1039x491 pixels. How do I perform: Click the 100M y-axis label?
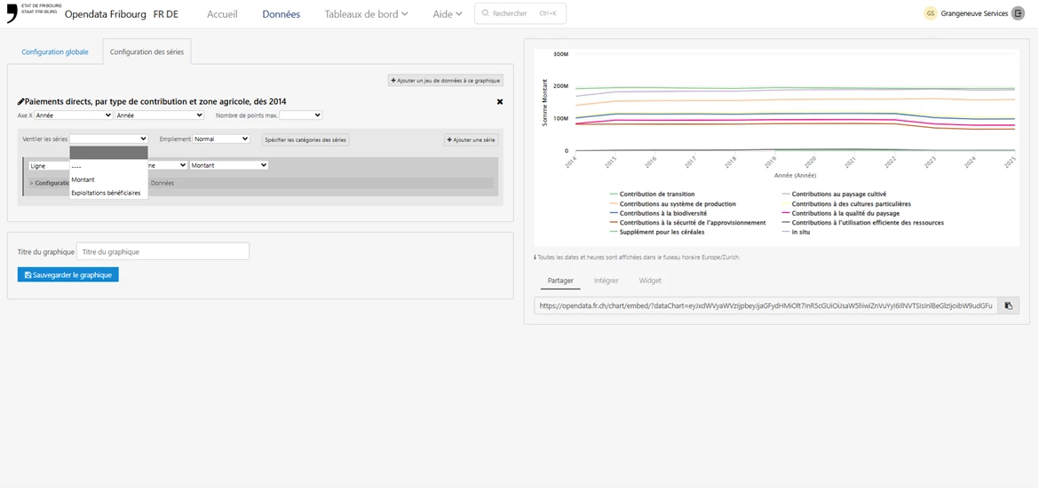(560, 119)
